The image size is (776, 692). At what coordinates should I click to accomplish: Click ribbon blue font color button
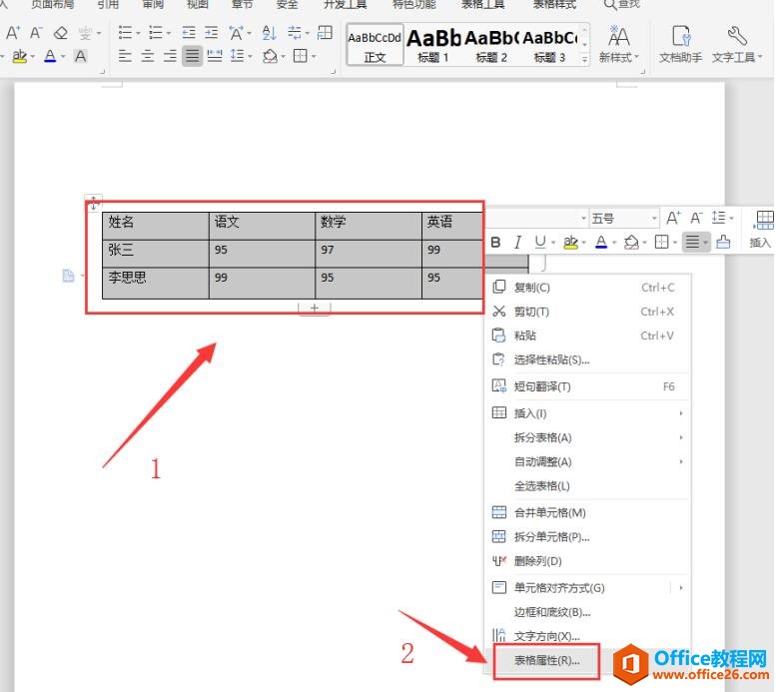coord(50,56)
